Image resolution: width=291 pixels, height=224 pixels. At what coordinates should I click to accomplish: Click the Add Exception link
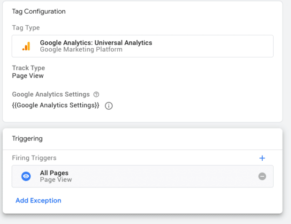[38, 201]
